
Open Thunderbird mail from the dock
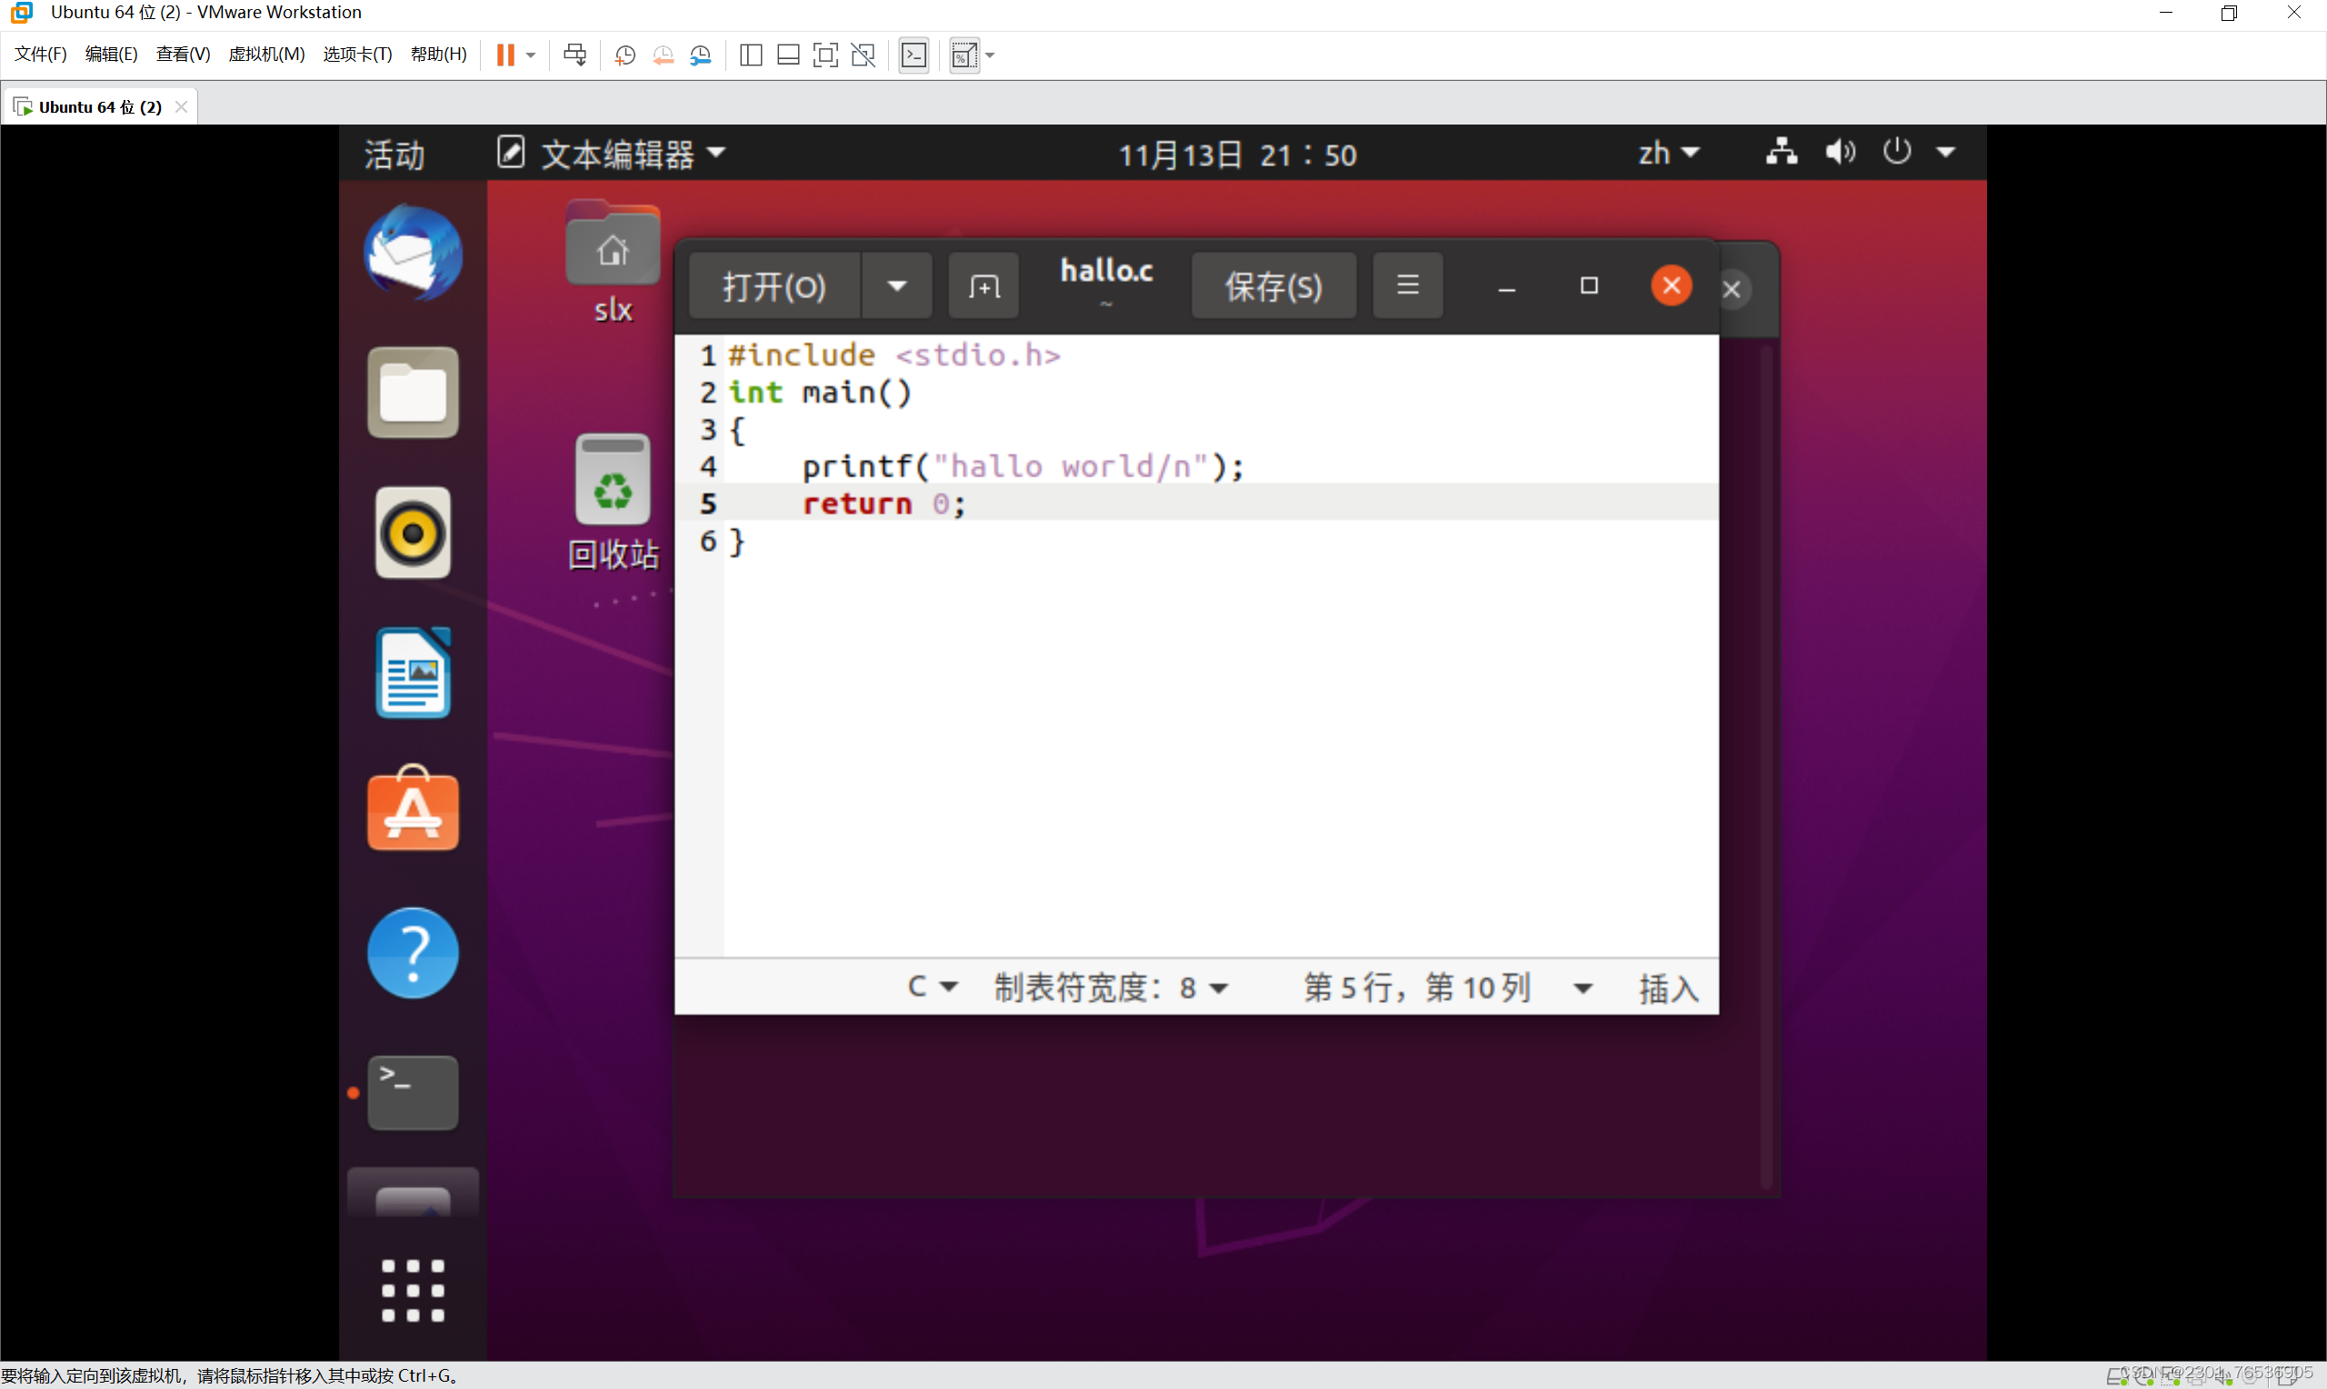pos(413,254)
